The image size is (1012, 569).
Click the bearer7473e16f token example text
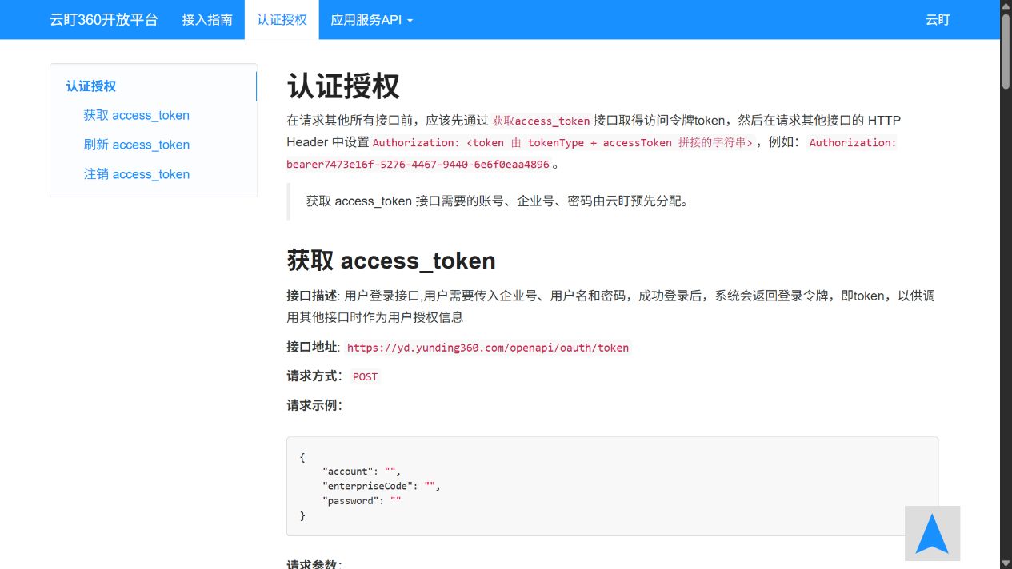coord(418,165)
